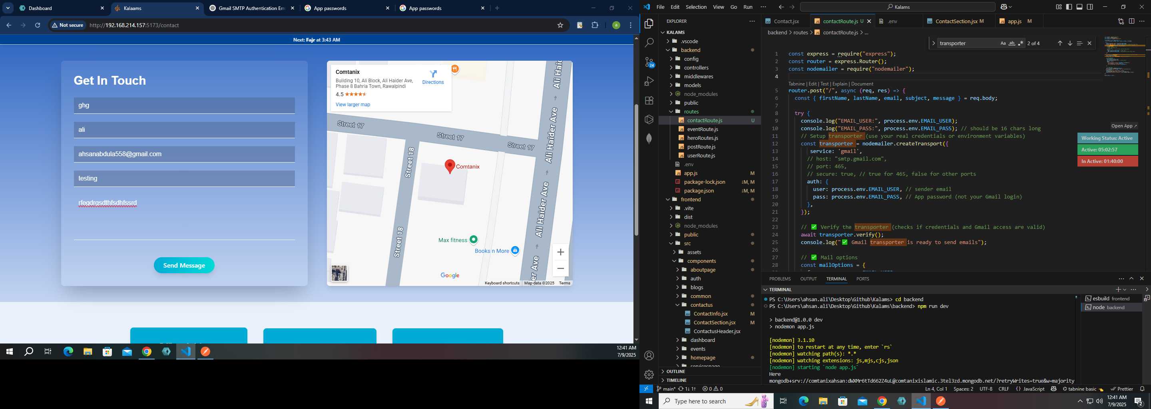1151x409 pixels.
Task: Zoom out the Google map with minus
Action: point(560,268)
